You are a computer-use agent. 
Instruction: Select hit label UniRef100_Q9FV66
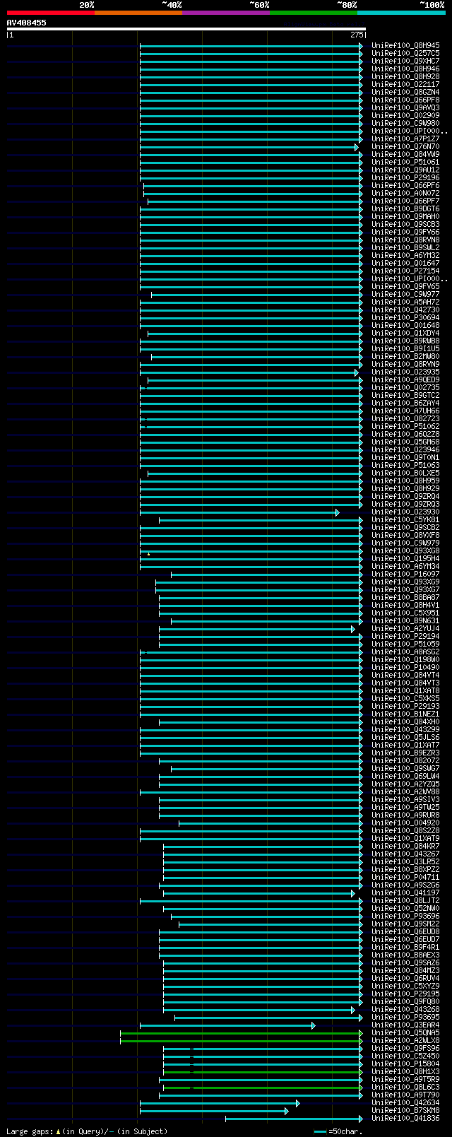pos(405,232)
